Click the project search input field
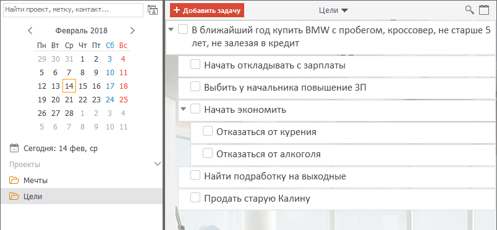Viewport: 497px width, 230px height. pyautogui.click(x=73, y=10)
